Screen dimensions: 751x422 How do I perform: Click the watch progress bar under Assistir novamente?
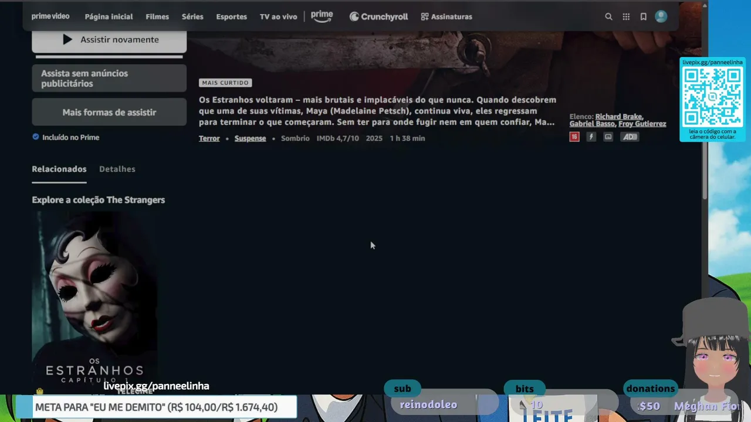pos(109,57)
